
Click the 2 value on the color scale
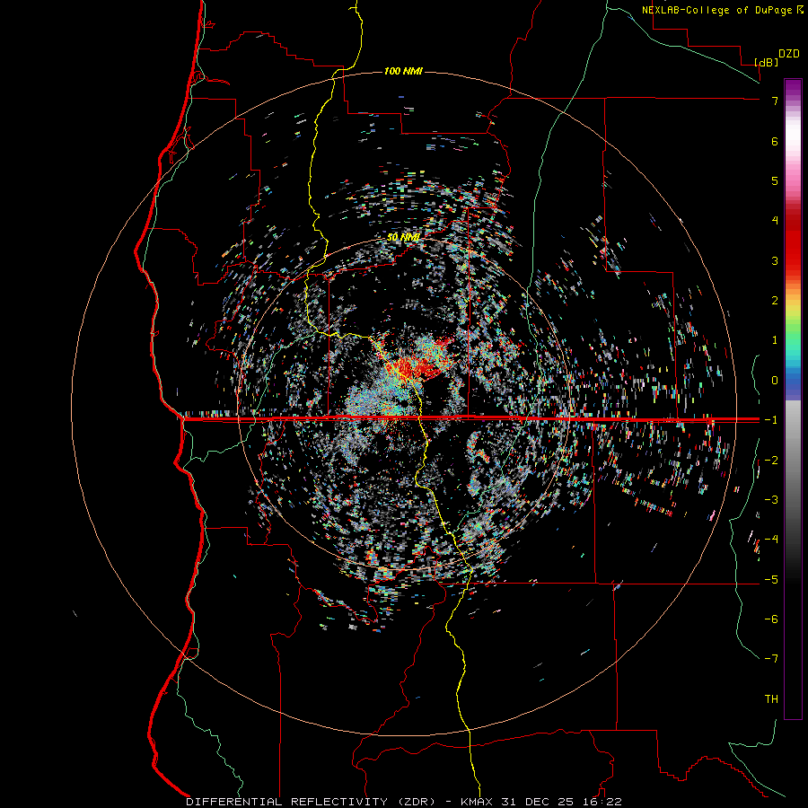[775, 301]
